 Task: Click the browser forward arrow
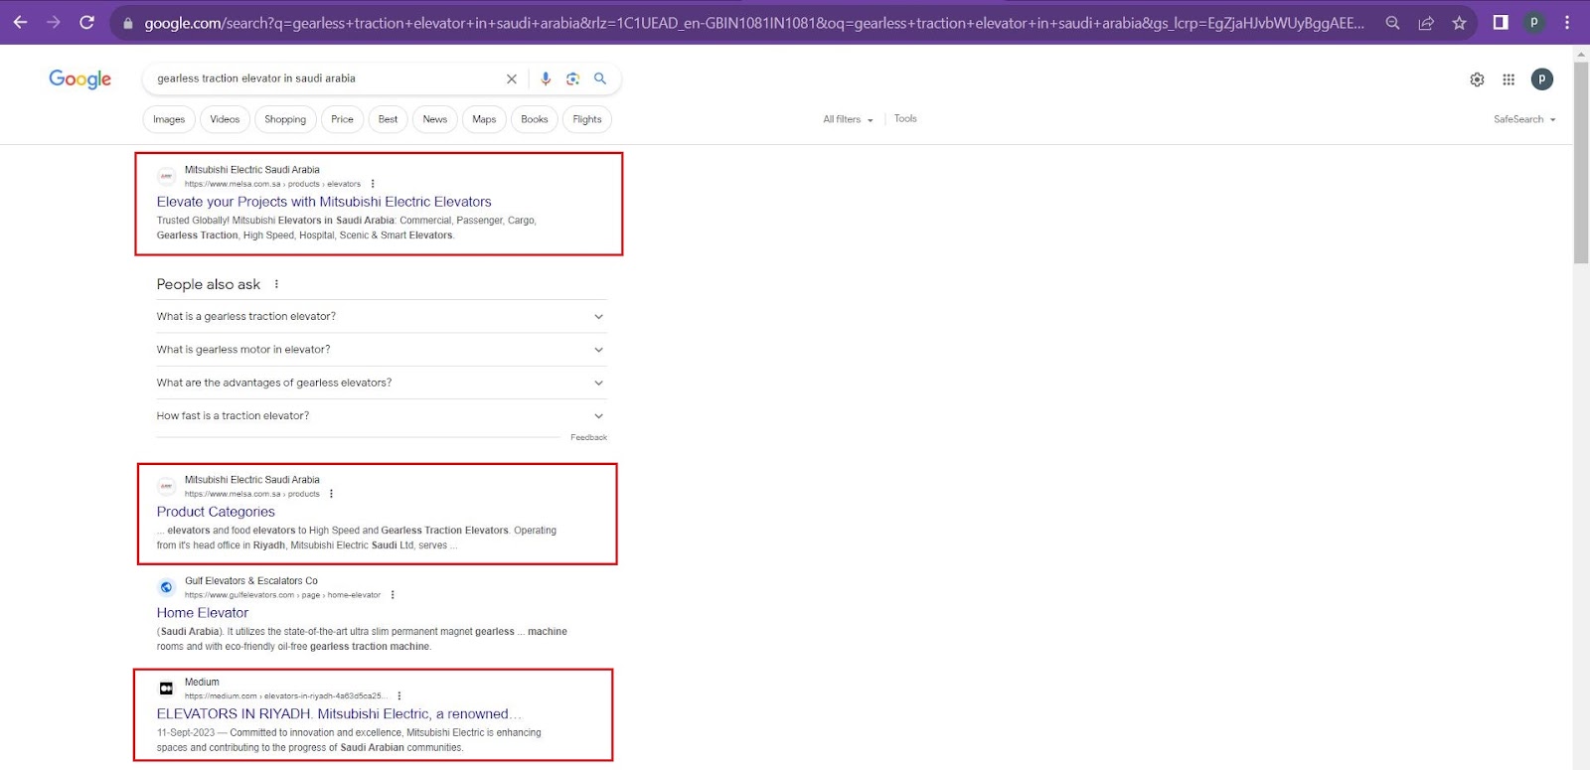pyautogui.click(x=54, y=22)
